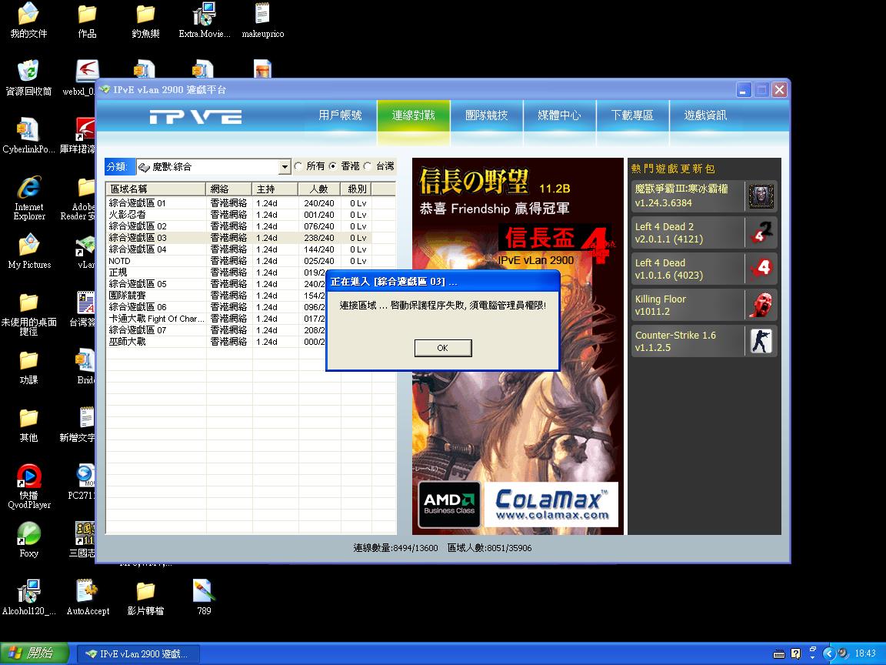
Task: Select room 綜合遊戲區 06
Action: tap(216, 307)
